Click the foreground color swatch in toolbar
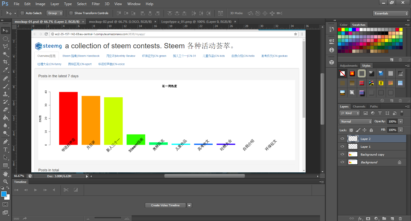 (x=4, y=194)
